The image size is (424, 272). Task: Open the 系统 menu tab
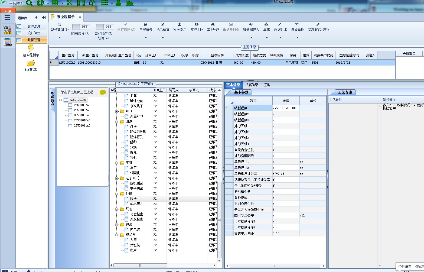click(8, 11)
